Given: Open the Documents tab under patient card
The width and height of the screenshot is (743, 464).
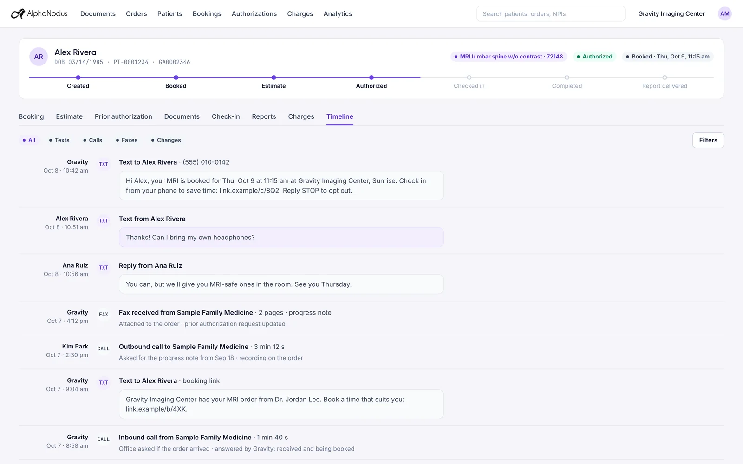Looking at the screenshot, I should (x=182, y=116).
